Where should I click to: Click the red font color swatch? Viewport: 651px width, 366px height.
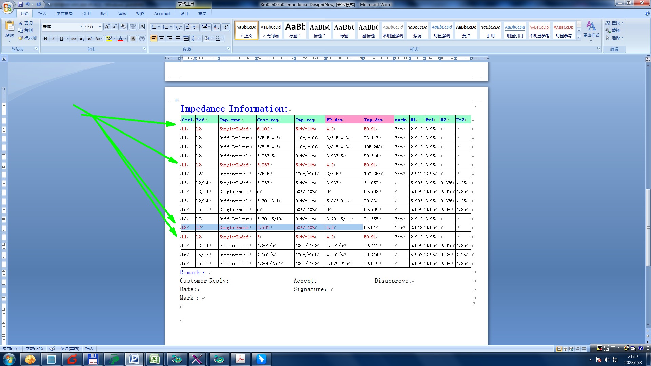click(x=120, y=39)
